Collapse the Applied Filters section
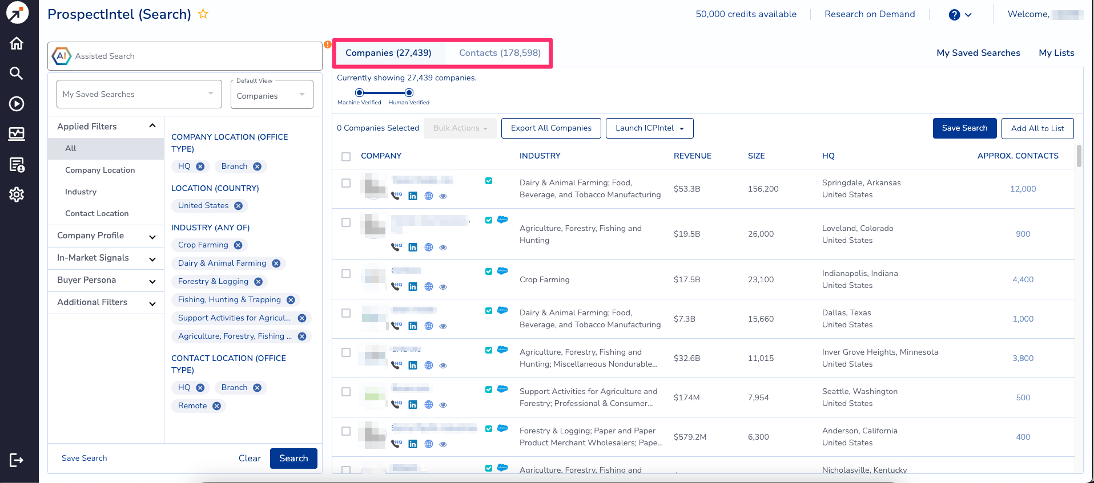 click(x=152, y=126)
